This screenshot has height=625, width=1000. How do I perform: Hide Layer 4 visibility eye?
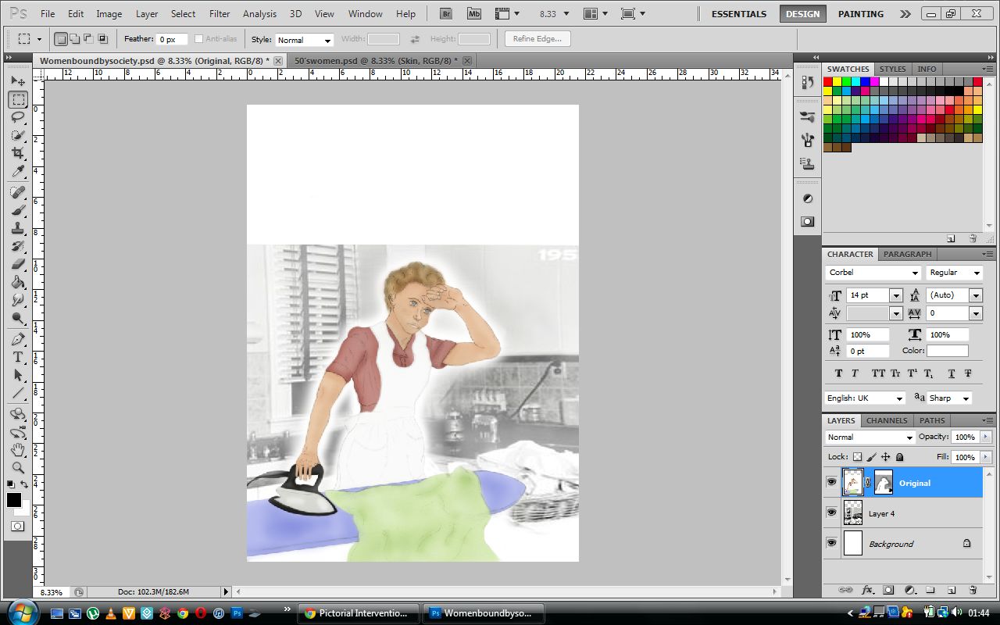tap(831, 513)
